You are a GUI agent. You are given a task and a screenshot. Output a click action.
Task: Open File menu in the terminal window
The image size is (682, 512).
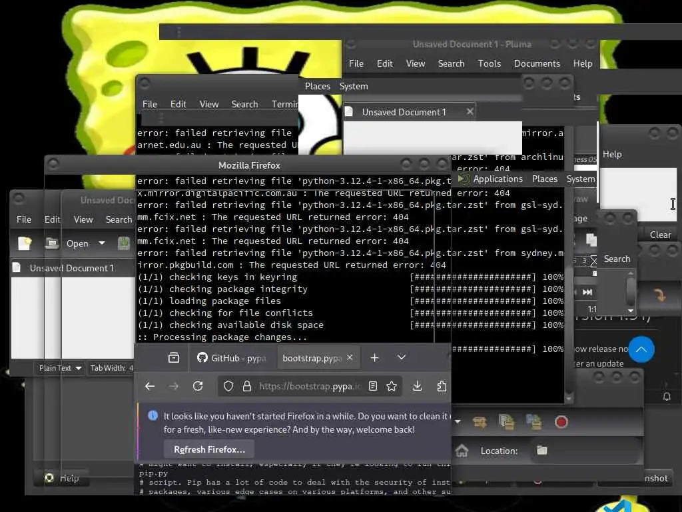coord(150,104)
